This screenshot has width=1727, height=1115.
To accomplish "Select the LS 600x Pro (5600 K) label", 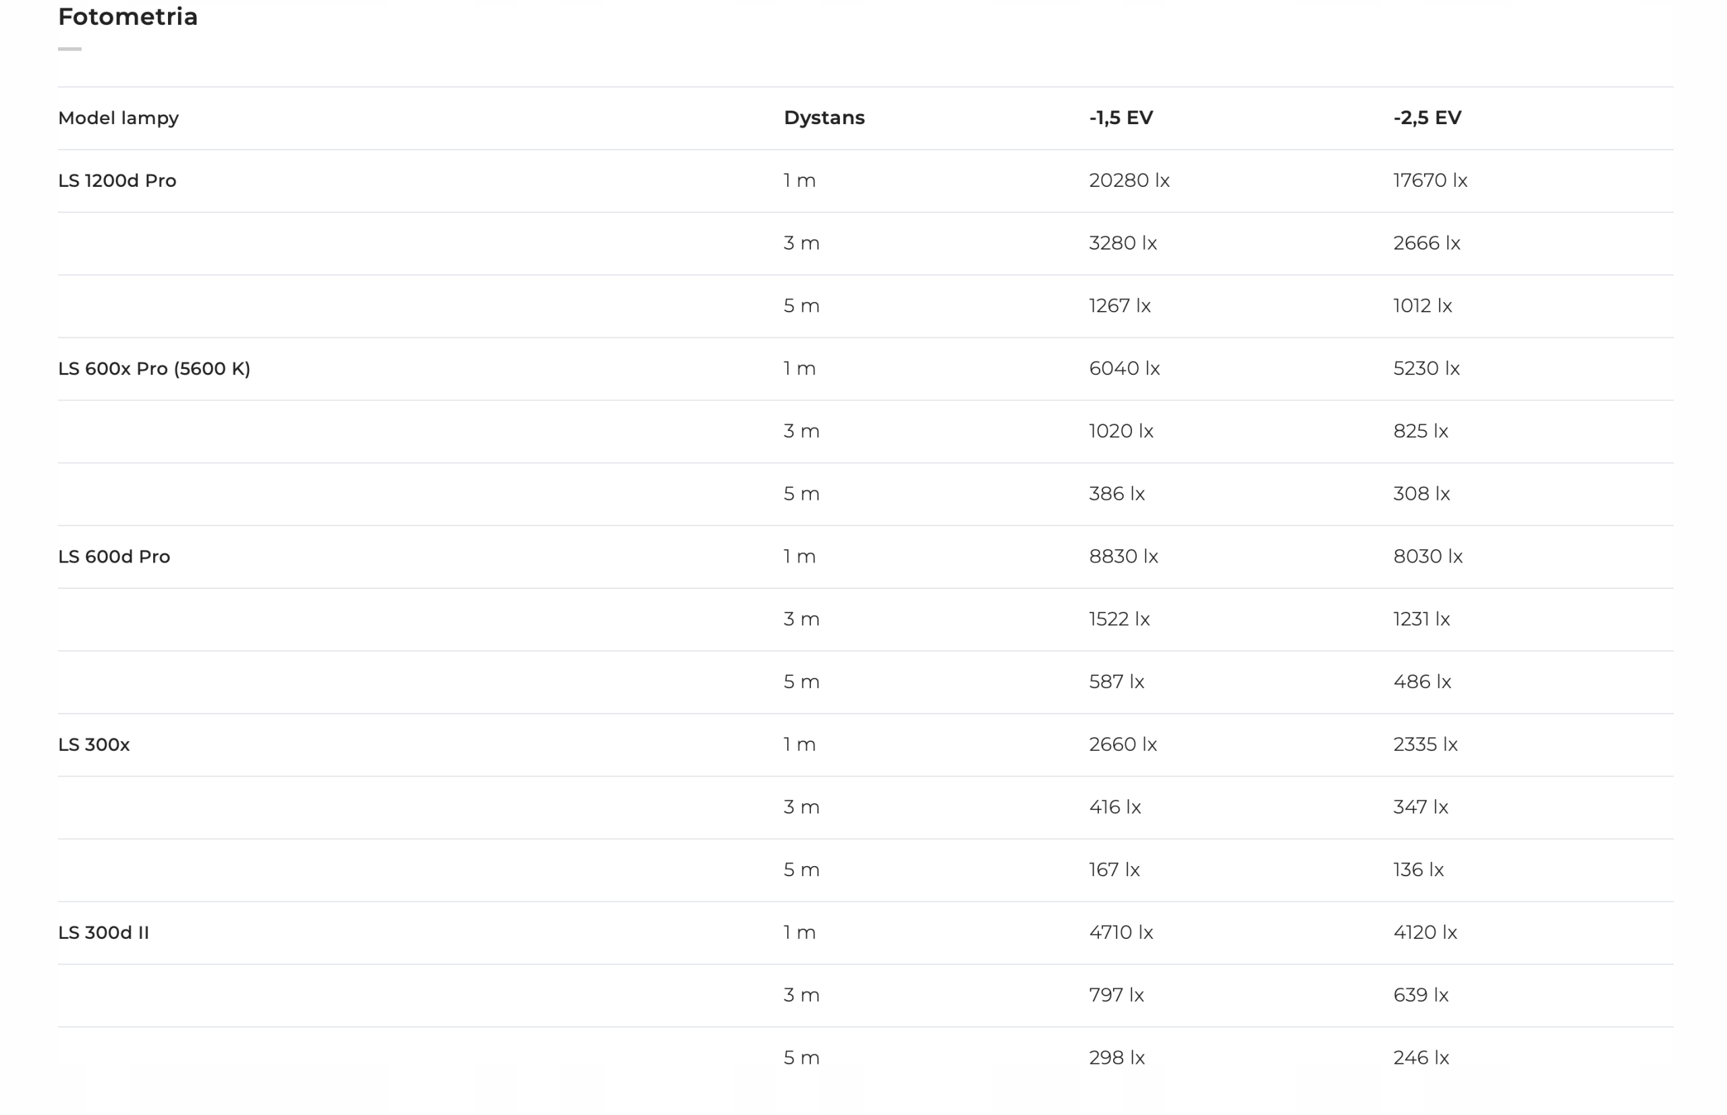I will 154,368.
